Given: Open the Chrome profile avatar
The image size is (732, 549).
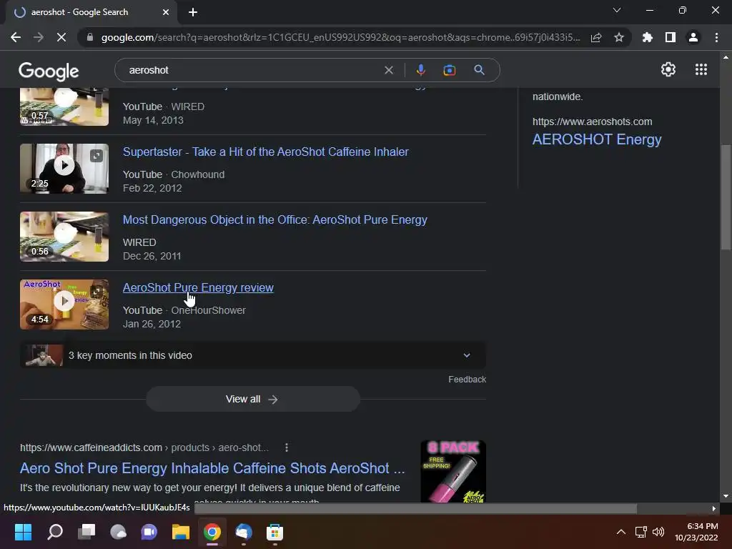Looking at the screenshot, I should (693, 37).
